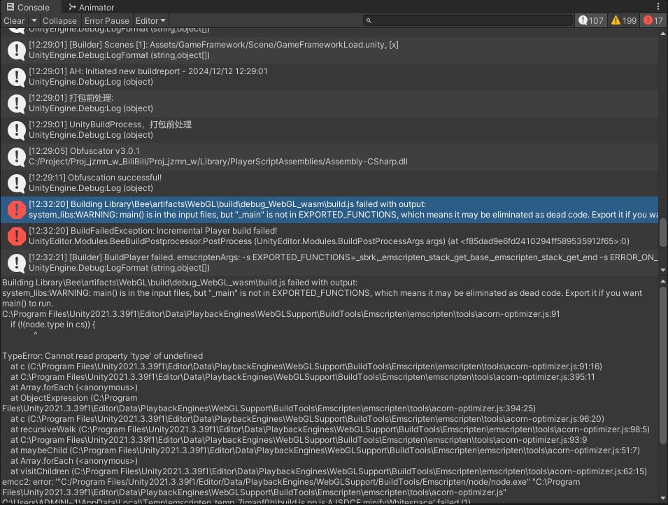The image size is (668, 505).
Task: Click the Clear button to empty the console
Action: pyautogui.click(x=14, y=20)
